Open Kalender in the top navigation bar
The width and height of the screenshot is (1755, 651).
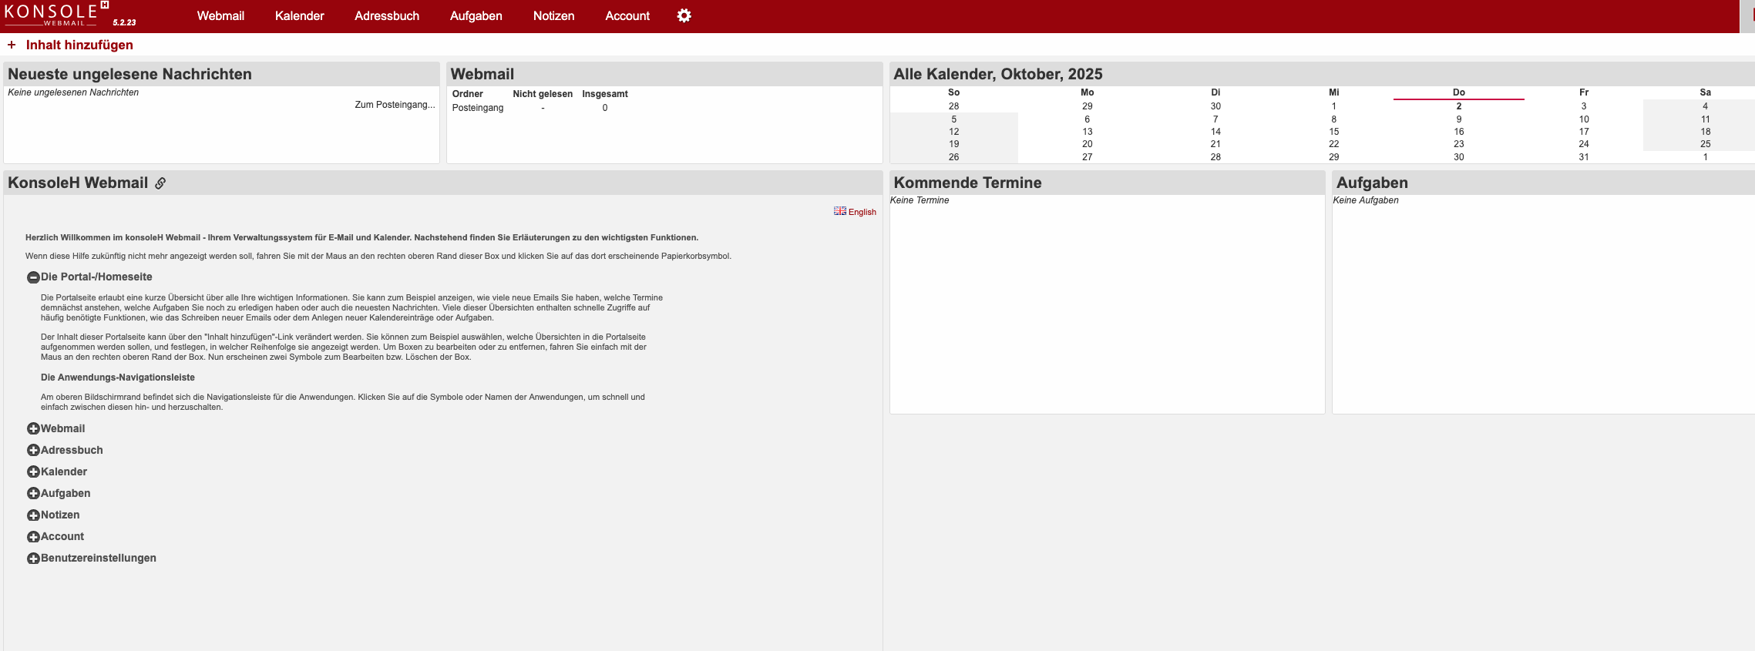coord(299,16)
